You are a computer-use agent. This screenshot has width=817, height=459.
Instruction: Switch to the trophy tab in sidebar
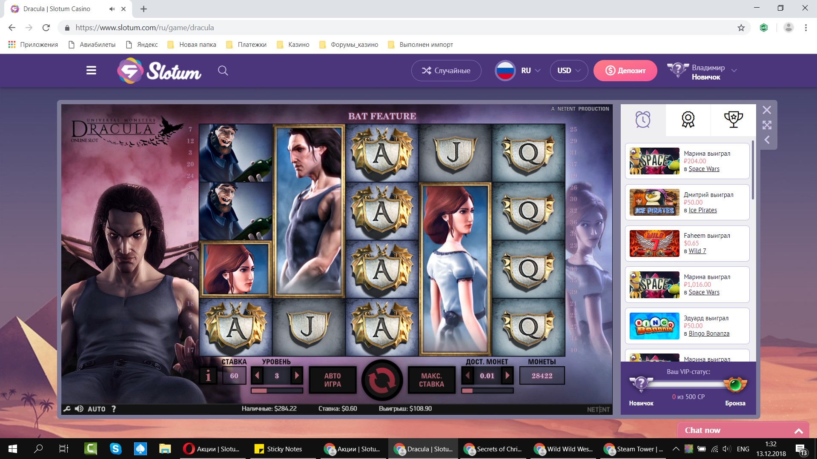[x=734, y=120]
